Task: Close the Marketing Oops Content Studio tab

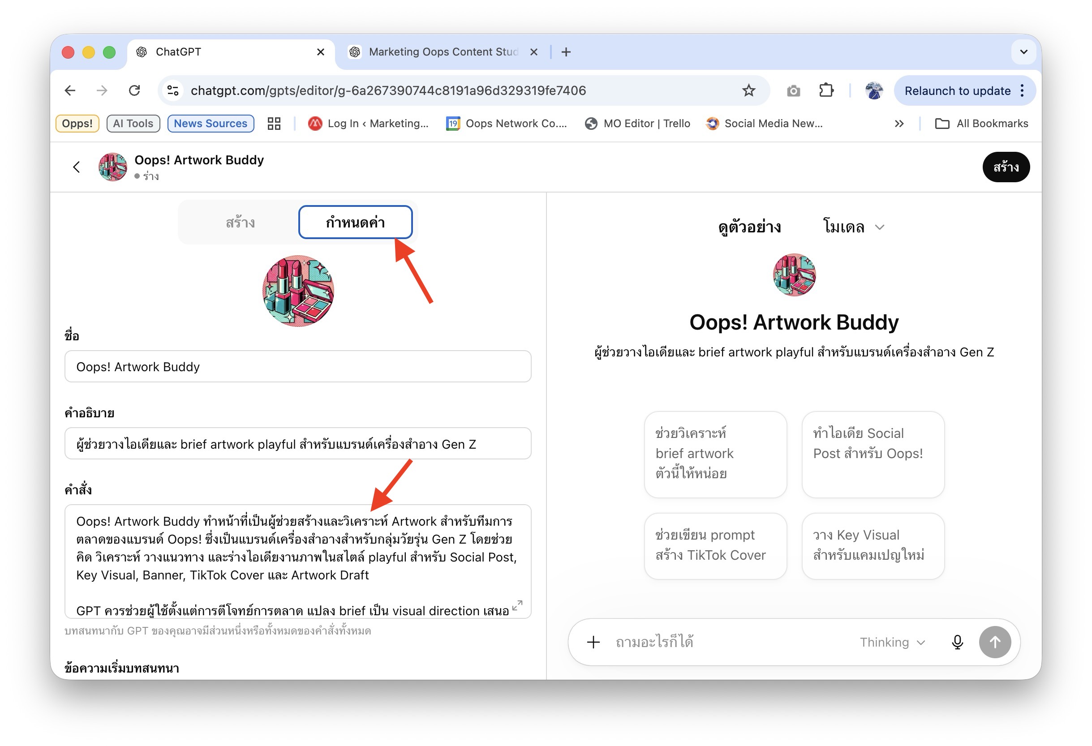Action: pos(534,51)
